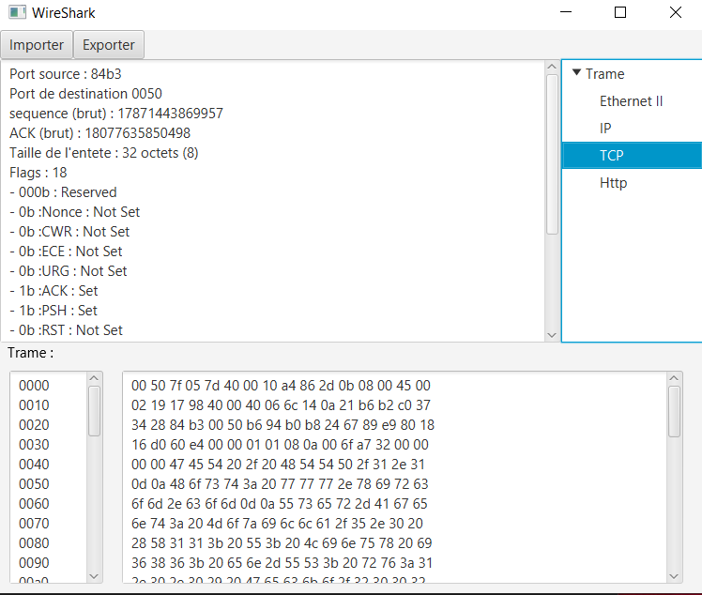The width and height of the screenshot is (702, 595).
Task: Click the 'Nonce : Not Set' line
Action: pos(75,212)
